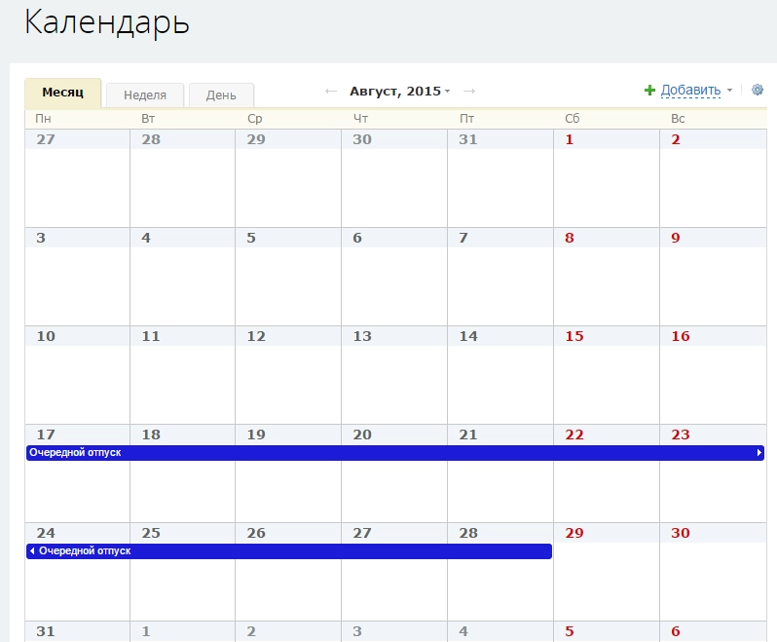Image resolution: width=777 pixels, height=642 pixels.
Task: Click date number 31 in last row
Action: (x=46, y=631)
